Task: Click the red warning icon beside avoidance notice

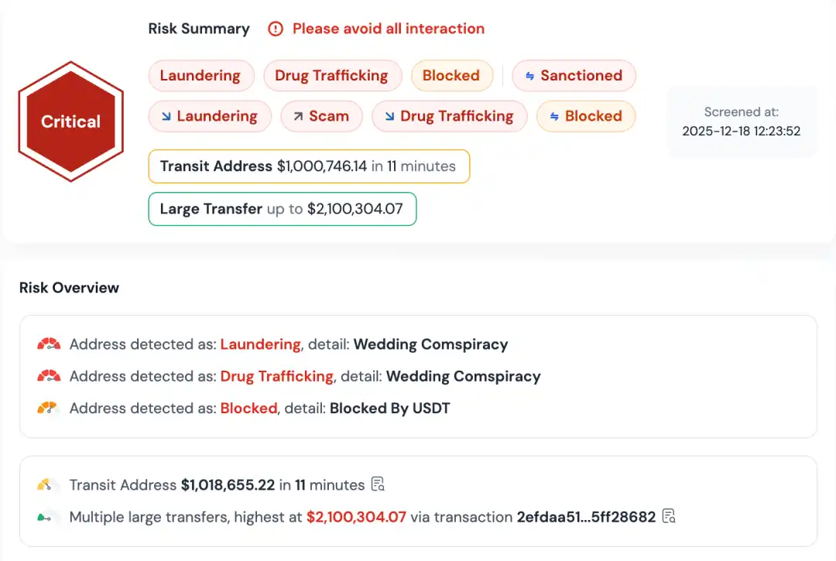Action: [276, 29]
